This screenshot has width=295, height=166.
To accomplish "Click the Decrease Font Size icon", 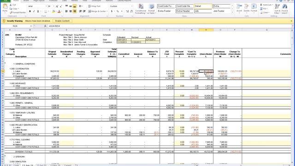I will tap(60, 6).
